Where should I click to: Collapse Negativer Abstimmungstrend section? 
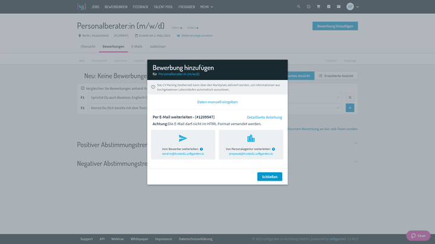coord(356,162)
